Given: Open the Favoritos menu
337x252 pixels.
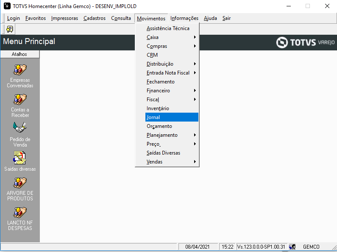Looking at the screenshot, I should (x=36, y=18).
